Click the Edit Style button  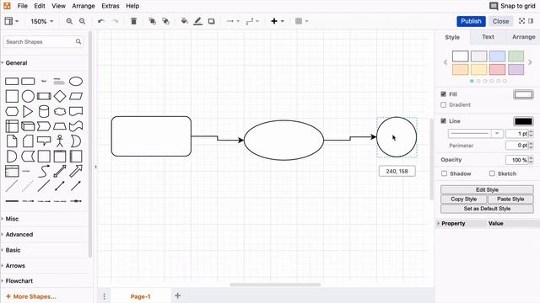[487, 189]
